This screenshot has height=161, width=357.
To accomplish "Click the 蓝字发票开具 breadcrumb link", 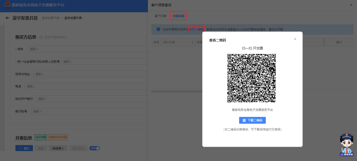I will [x=51, y=18].
